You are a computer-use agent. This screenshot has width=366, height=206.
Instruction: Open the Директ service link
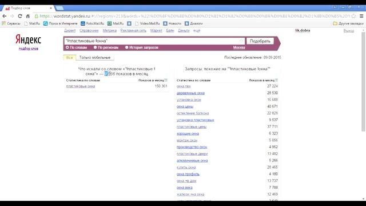click(70, 30)
